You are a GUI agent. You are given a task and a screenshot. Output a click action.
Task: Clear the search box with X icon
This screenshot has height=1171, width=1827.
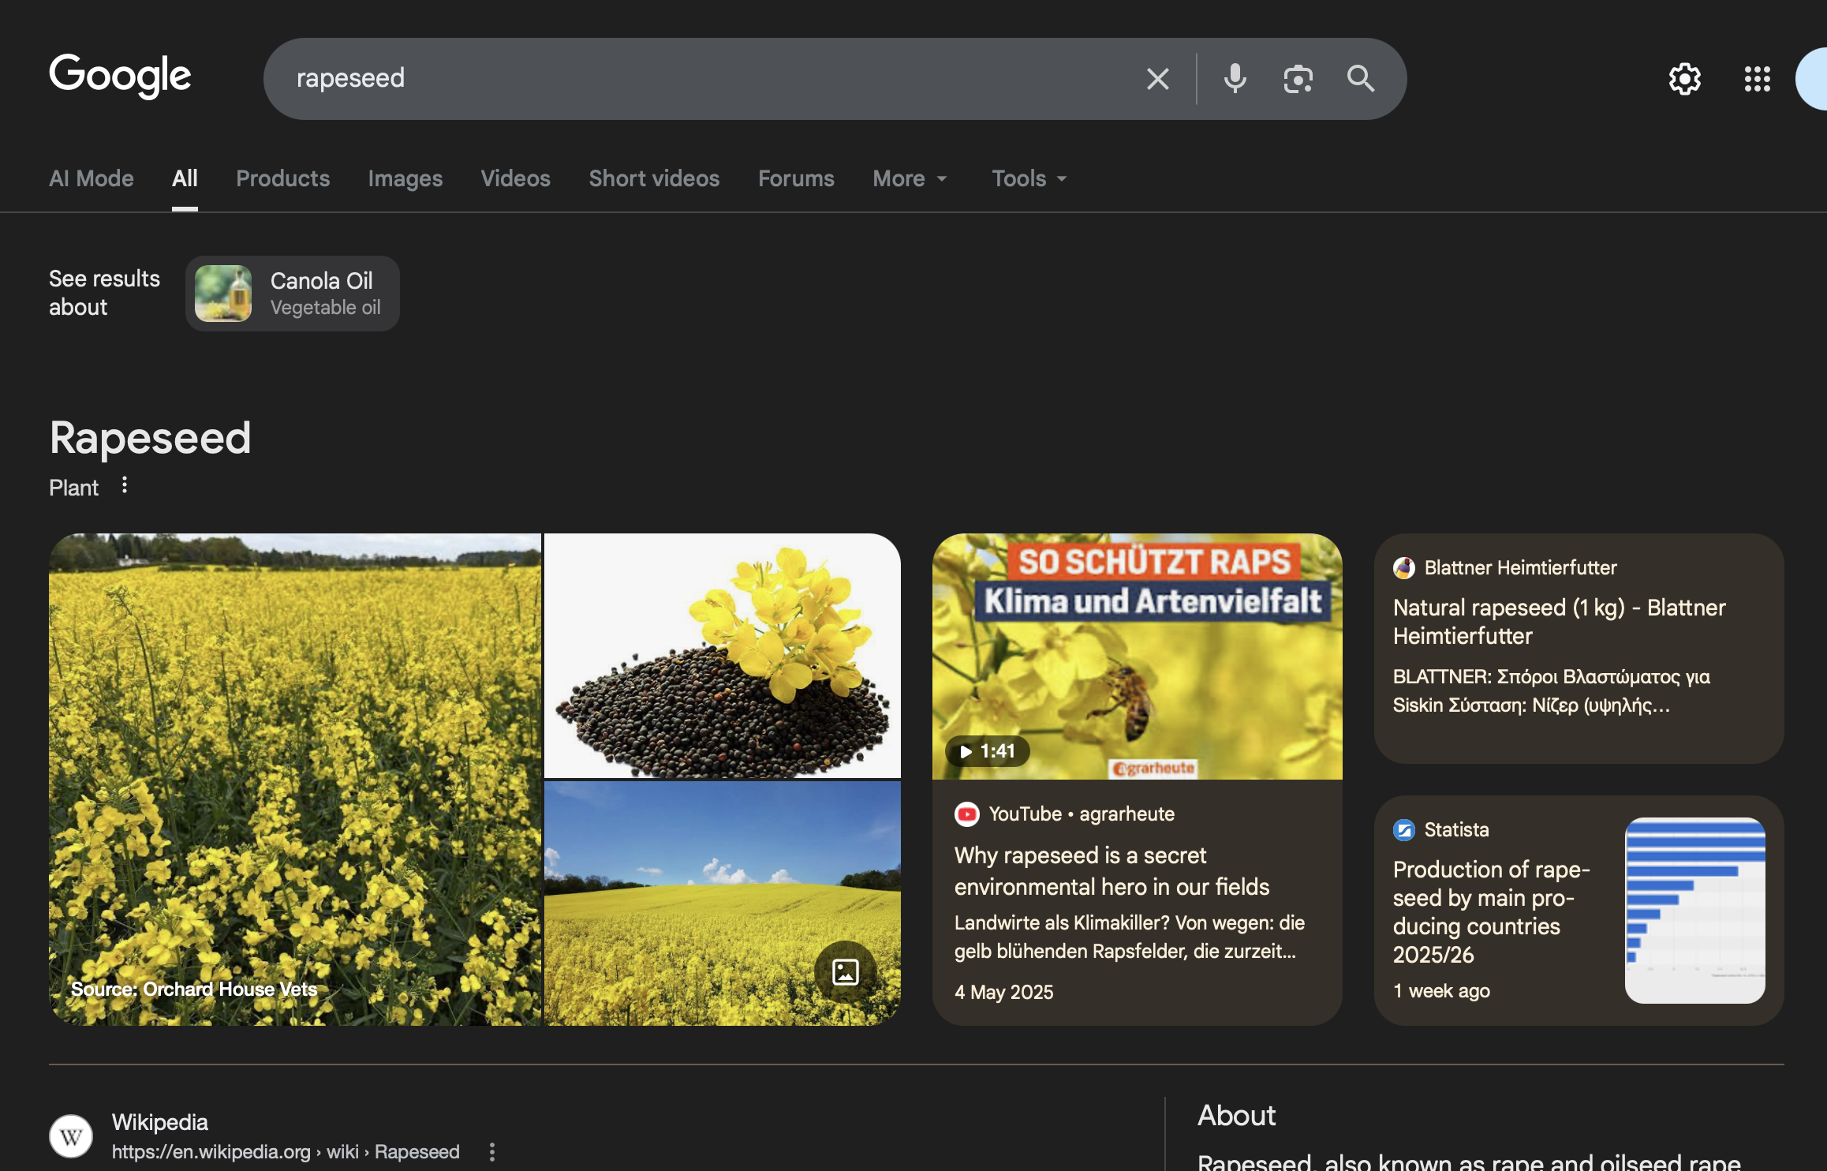1157,79
